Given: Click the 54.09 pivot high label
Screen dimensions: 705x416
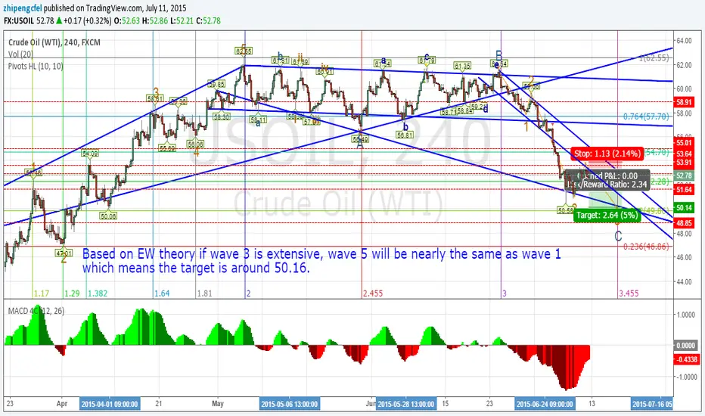Looking at the screenshot, I should (90, 154).
